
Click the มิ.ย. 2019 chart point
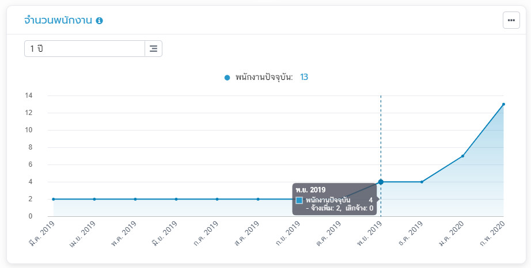(x=176, y=199)
